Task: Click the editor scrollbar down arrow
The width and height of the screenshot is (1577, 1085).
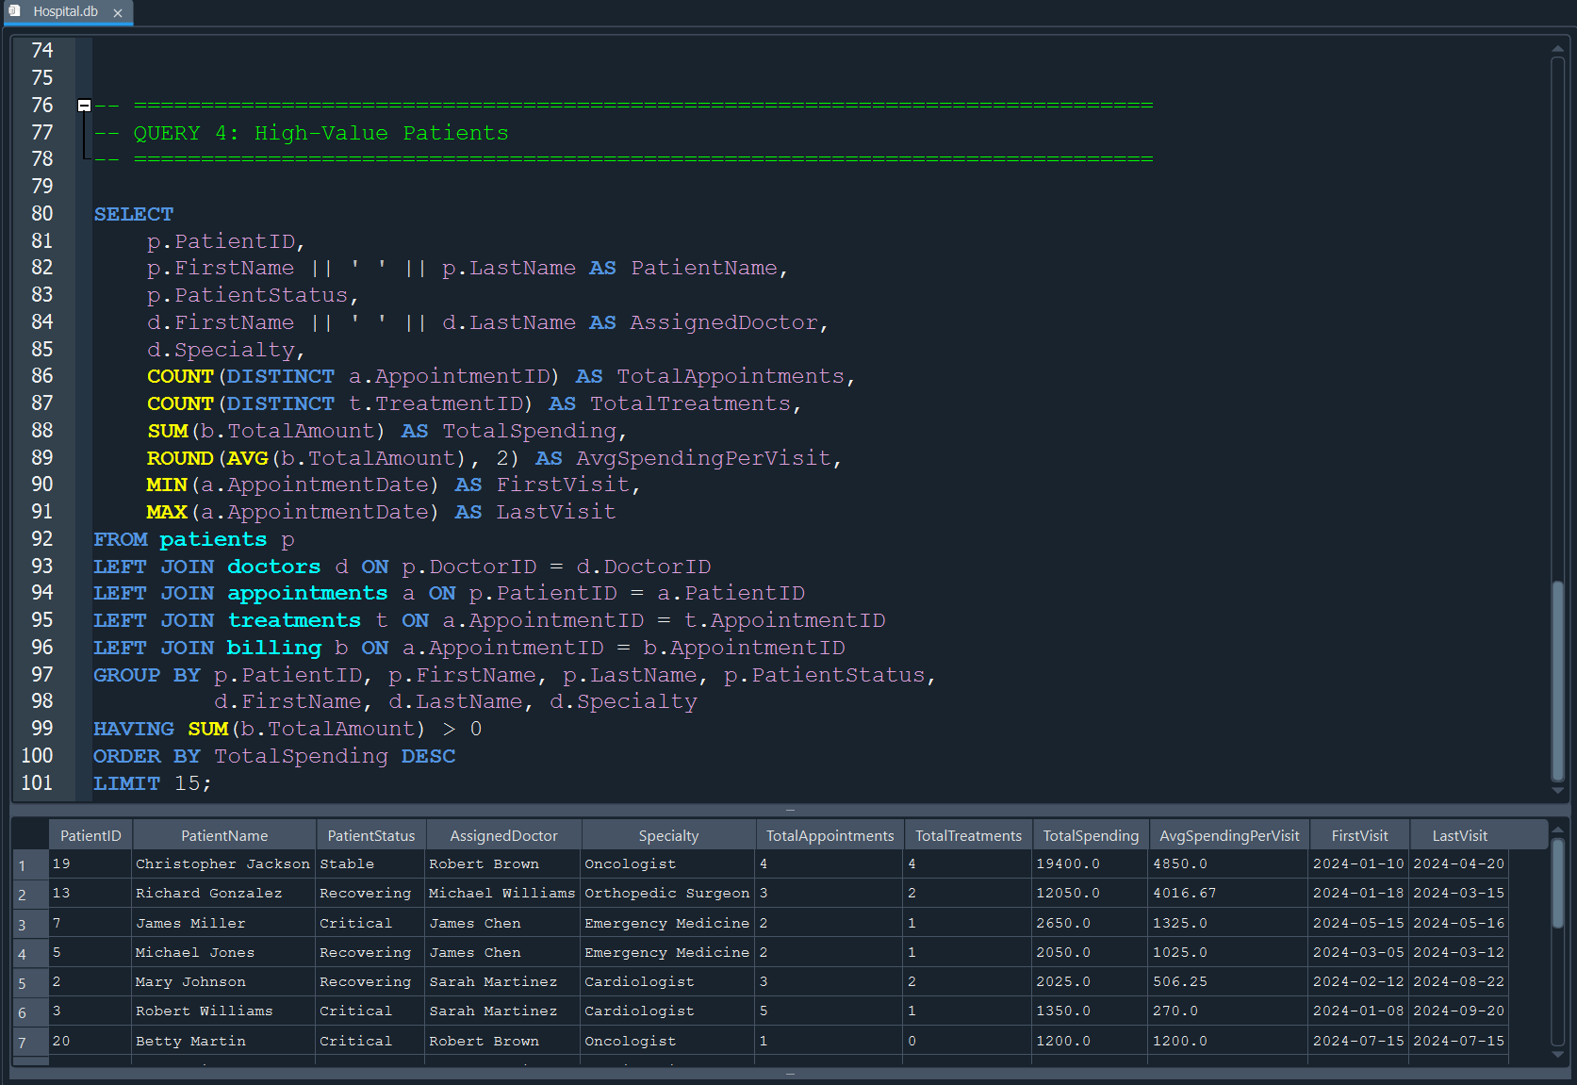Action: point(1557,790)
